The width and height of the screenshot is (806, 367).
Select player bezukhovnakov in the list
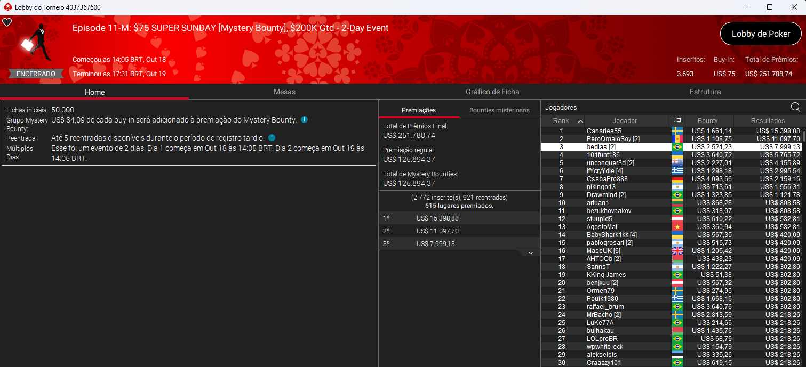coord(672,211)
